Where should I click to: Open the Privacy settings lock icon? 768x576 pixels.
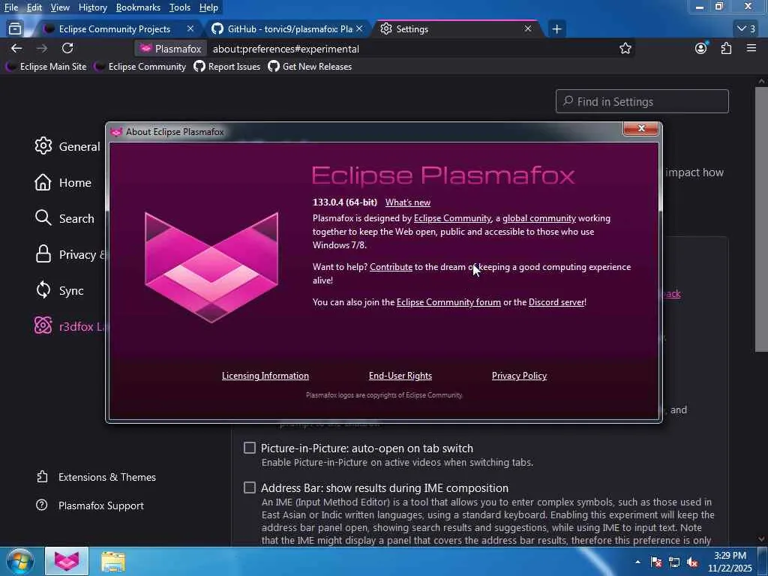point(43,254)
